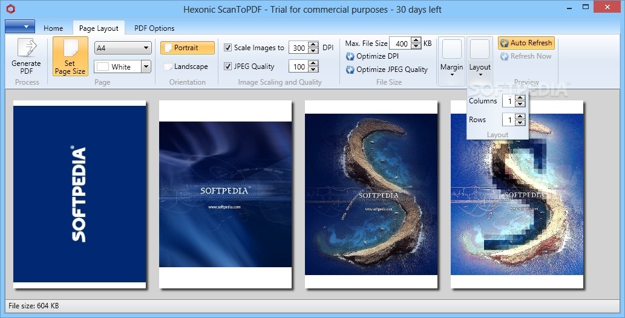Click the JPEG Quality field showing 100
Image resolution: width=625 pixels, height=318 pixels.
pyautogui.click(x=299, y=67)
